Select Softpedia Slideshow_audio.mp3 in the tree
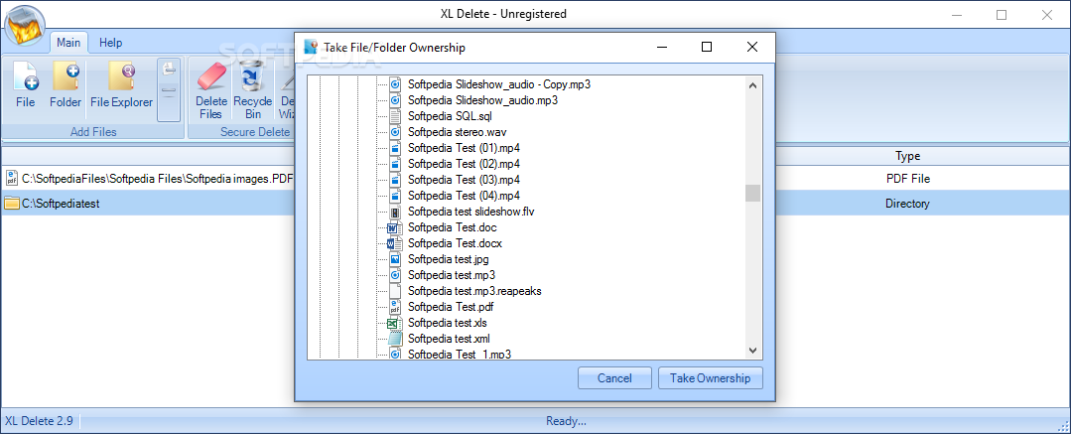Viewport: 1071px width, 434px height. [x=482, y=100]
